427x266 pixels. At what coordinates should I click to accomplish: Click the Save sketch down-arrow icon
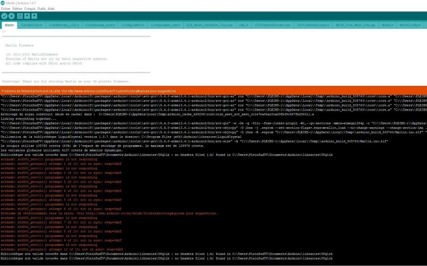[34, 16]
